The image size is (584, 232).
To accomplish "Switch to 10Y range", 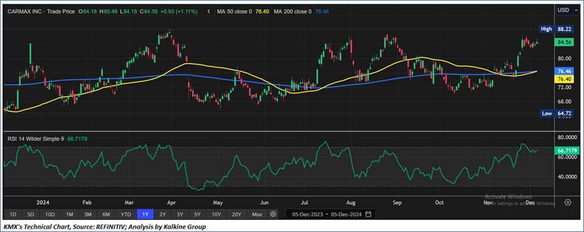I will click(x=216, y=214).
